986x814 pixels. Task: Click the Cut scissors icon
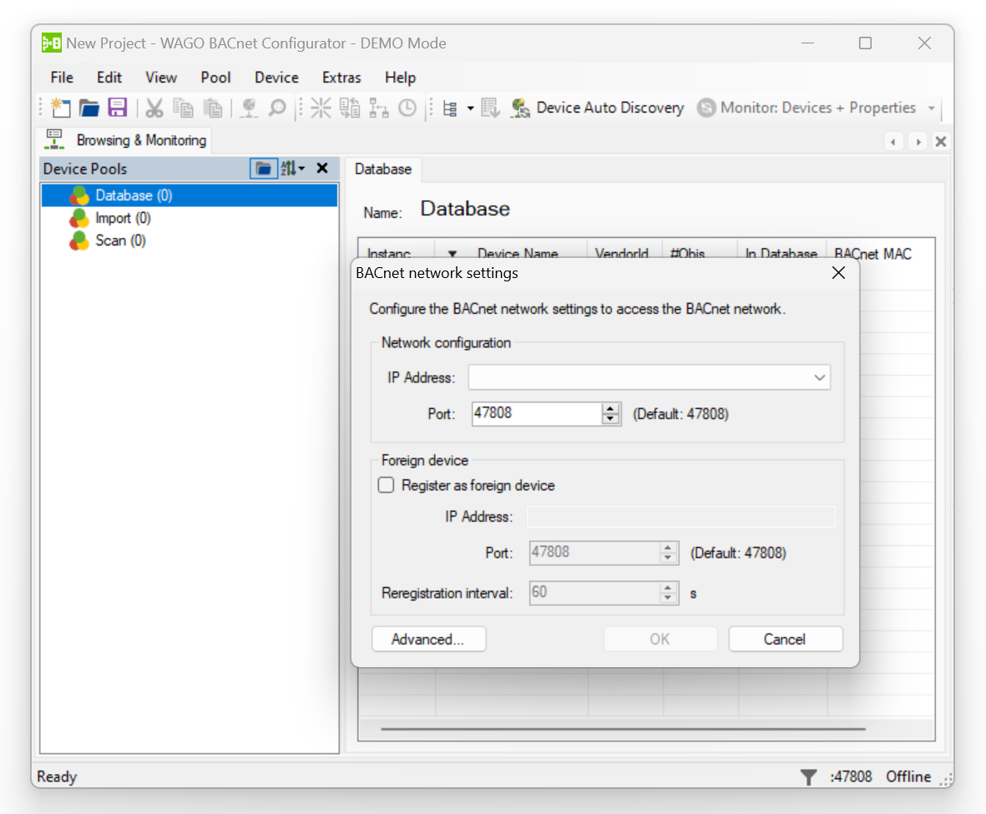(154, 109)
